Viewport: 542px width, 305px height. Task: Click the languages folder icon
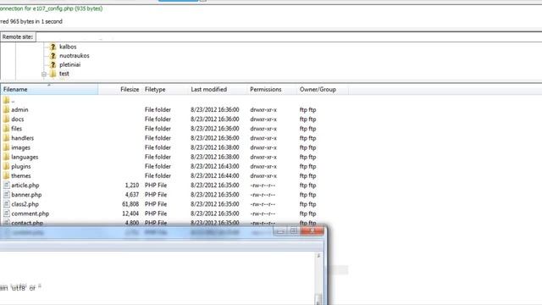(6, 157)
